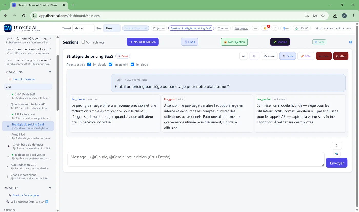Click the Nouvelle session button
359x212 pixels.
coord(143,42)
